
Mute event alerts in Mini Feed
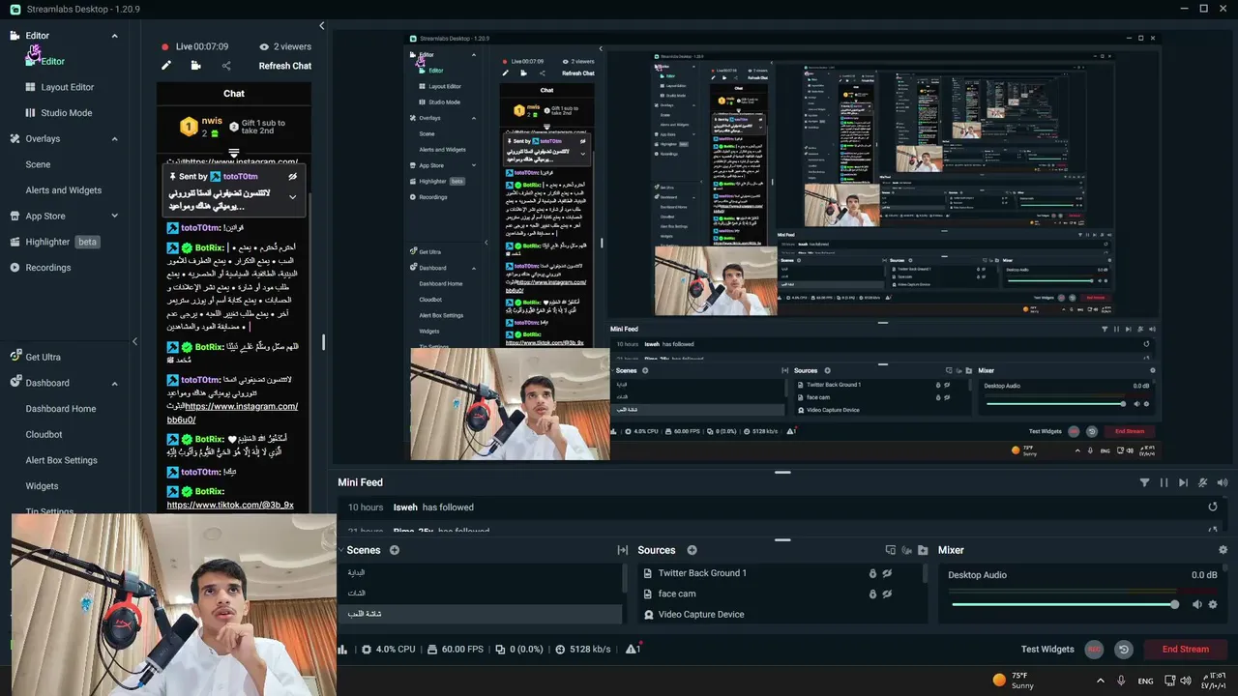[1203, 482]
